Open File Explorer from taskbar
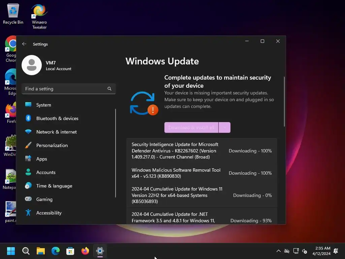The height and width of the screenshot is (259, 345). coord(41,251)
